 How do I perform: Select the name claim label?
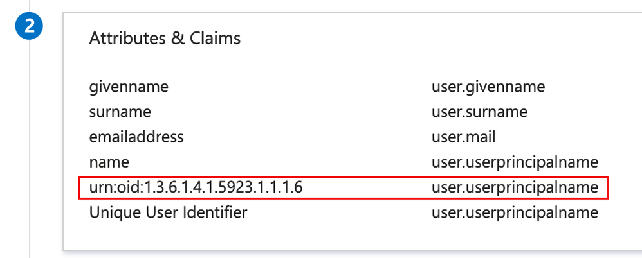point(109,162)
